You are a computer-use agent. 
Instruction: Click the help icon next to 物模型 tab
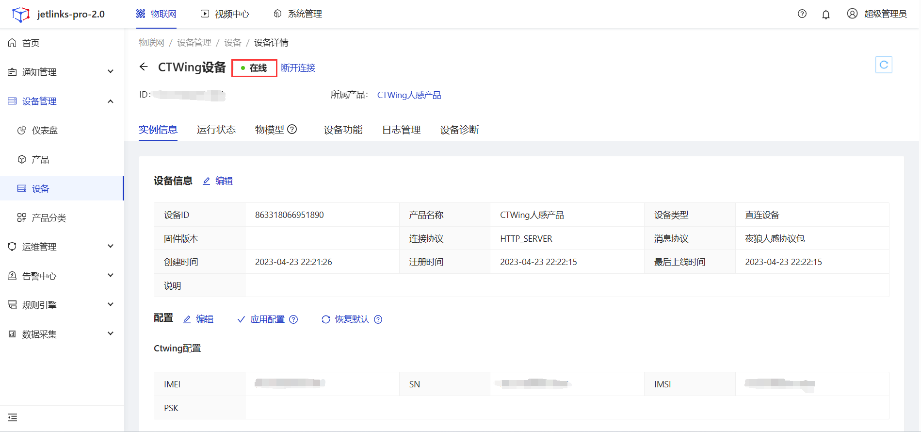click(292, 130)
